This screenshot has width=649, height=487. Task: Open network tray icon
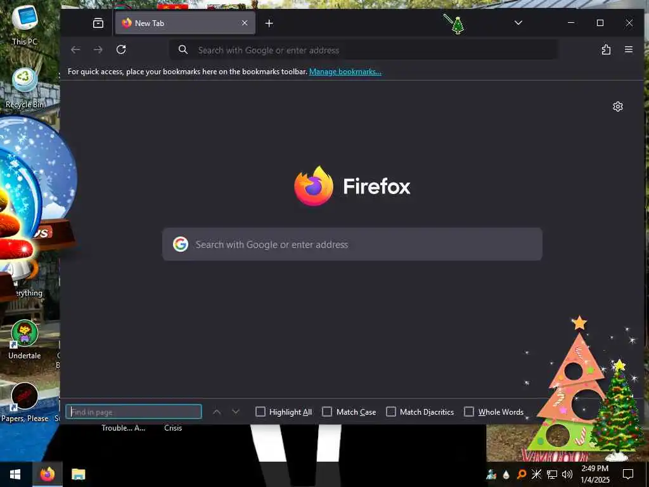coord(552,474)
